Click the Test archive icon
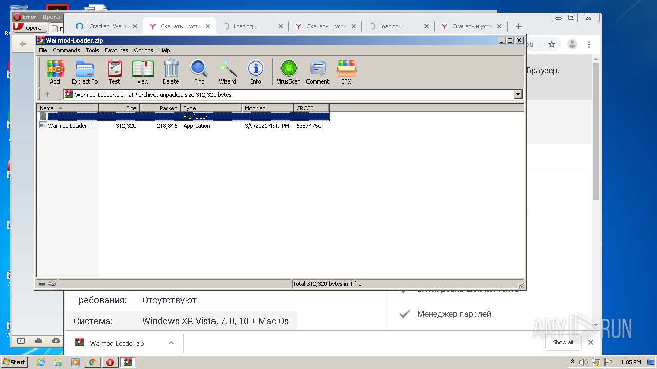657x369 pixels. (x=114, y=72)
